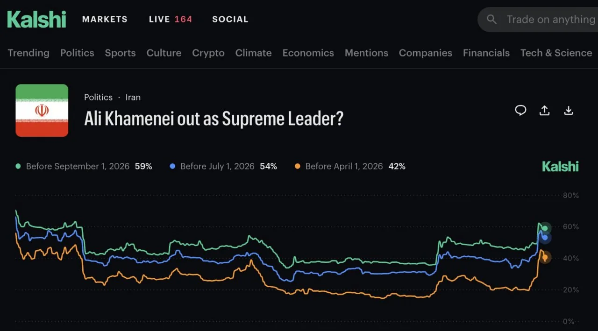Click the download icon
The height and width of the screenshot is (331, 598).
coord(569,110)
